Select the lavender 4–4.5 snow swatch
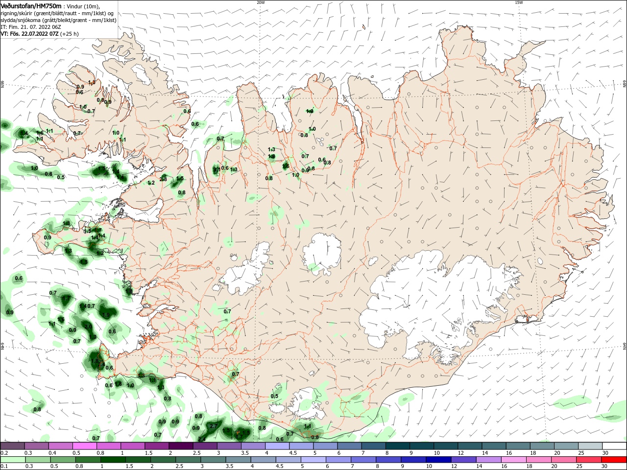The width and height of the screenshot is (627, 470). [276, 446]
